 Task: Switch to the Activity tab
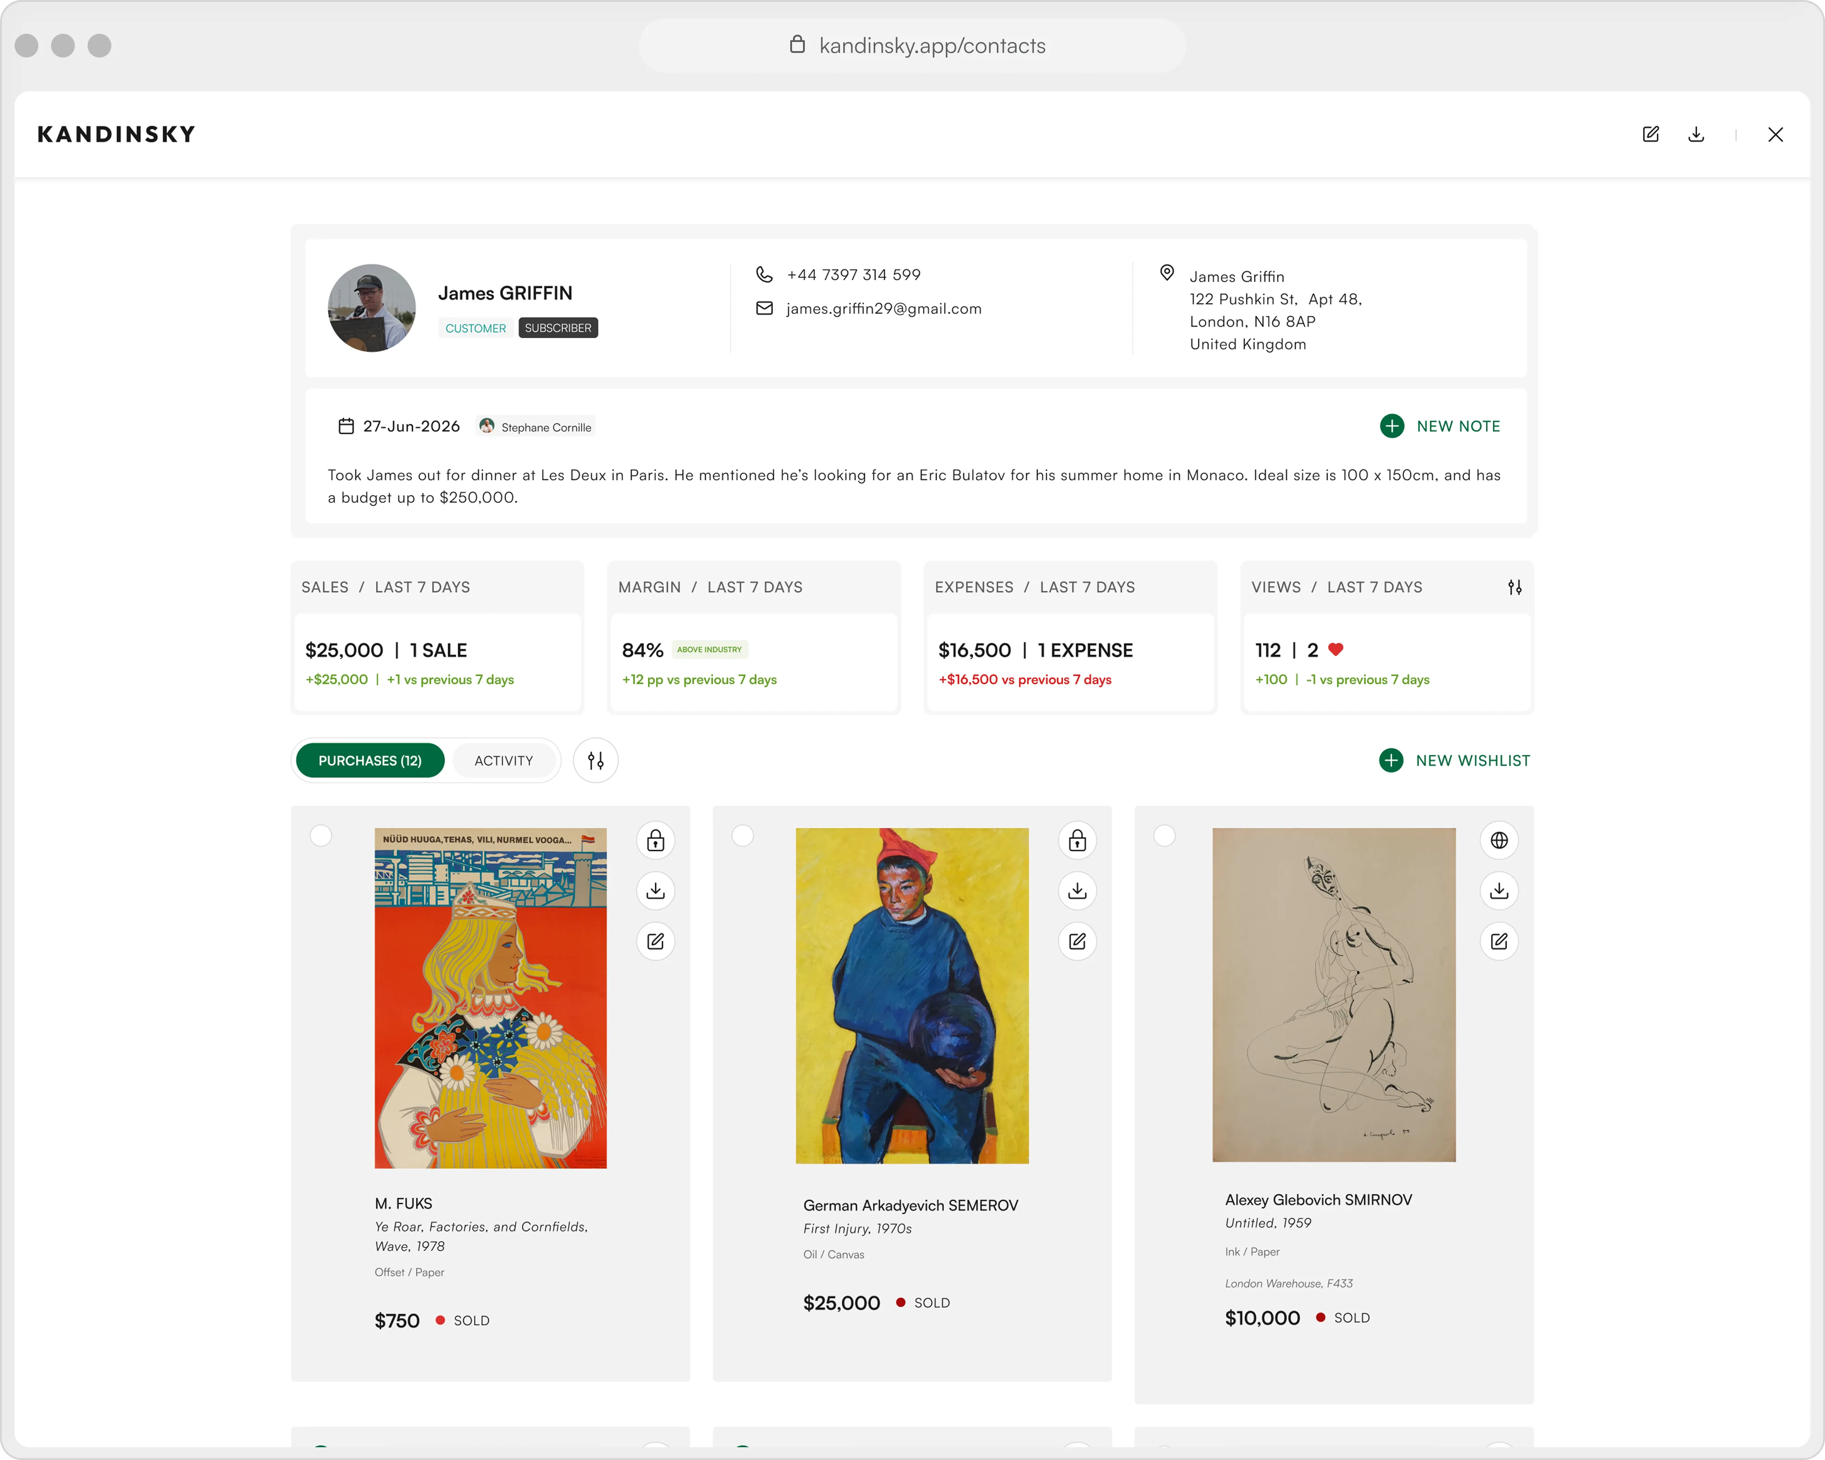(x=504, y=760)
